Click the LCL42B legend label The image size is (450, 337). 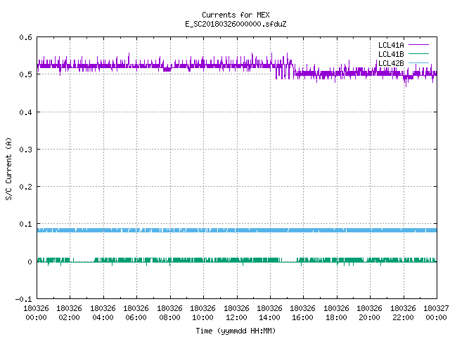[391, 63]
